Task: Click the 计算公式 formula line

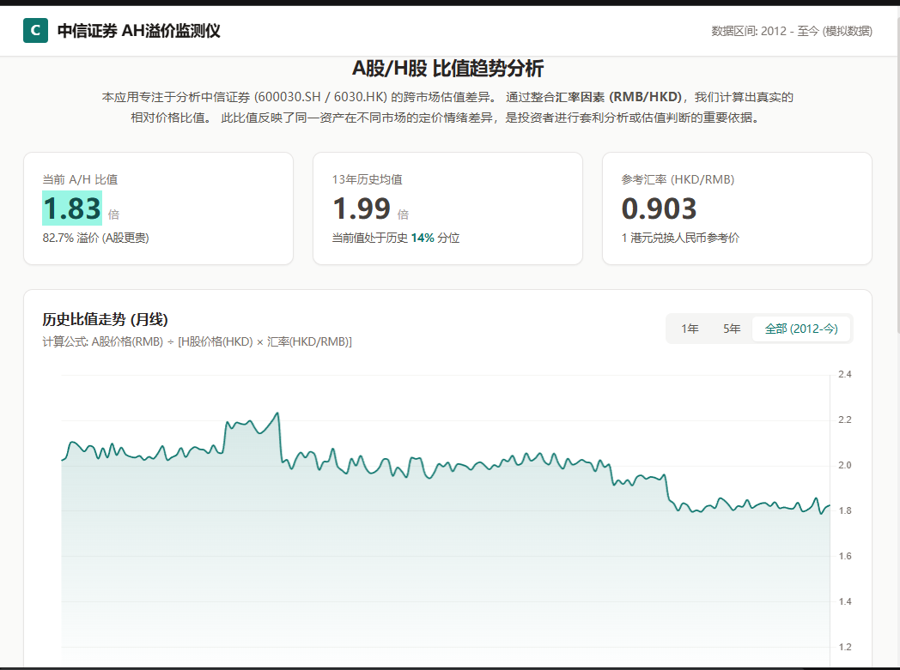Action: click(197, 341)
